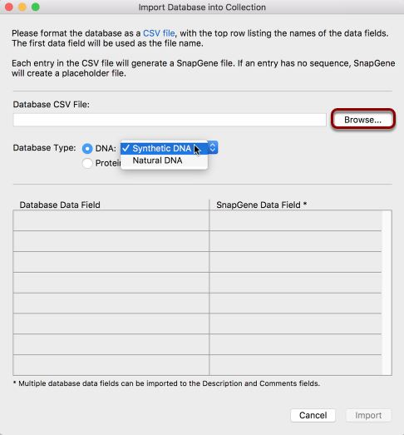
Task: Click into the Database CSV File field
Action: 170,120
